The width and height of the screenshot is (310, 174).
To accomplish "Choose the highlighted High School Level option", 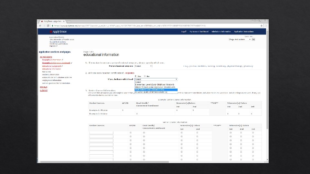I will [x=156, y=90].
